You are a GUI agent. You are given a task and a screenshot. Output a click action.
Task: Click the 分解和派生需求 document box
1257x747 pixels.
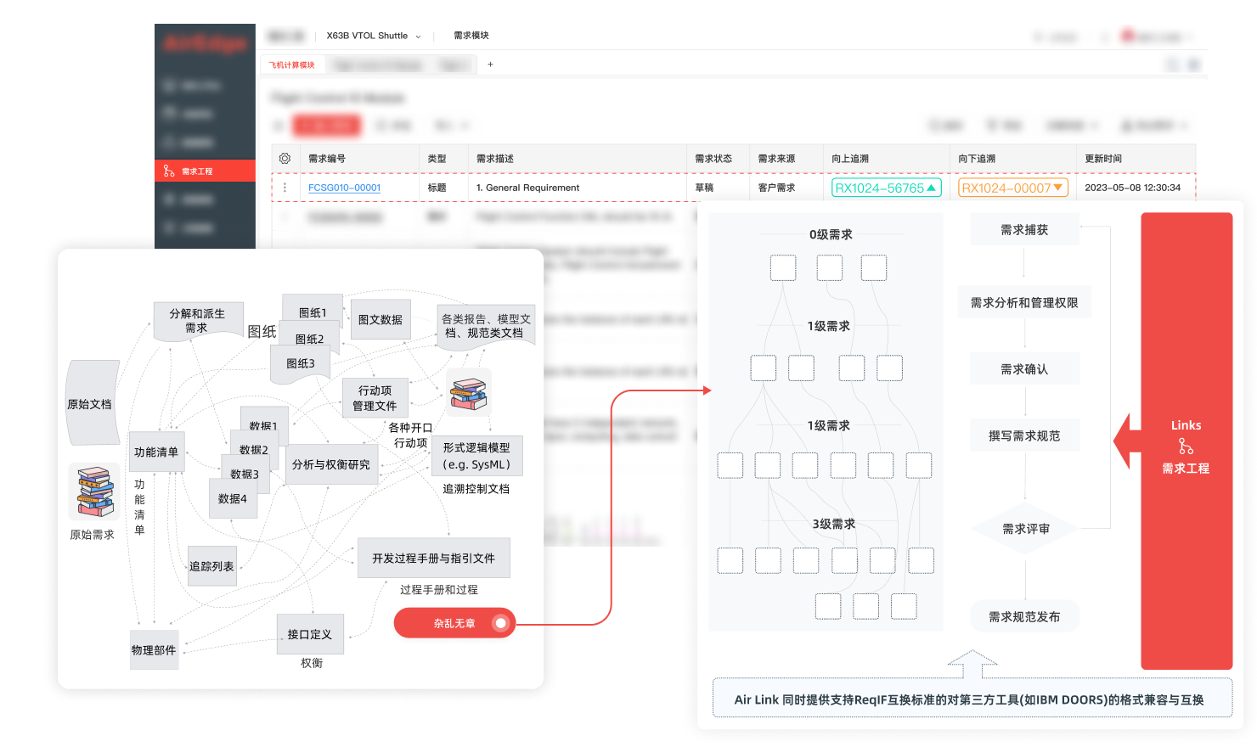[198, 321]
